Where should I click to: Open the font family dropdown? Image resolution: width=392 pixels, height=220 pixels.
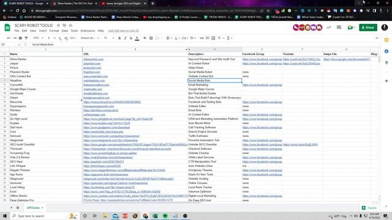coord(89,38)
